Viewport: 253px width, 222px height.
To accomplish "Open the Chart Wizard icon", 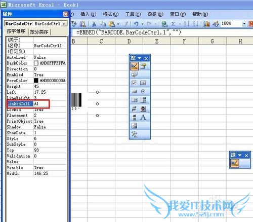I will 206,24.
